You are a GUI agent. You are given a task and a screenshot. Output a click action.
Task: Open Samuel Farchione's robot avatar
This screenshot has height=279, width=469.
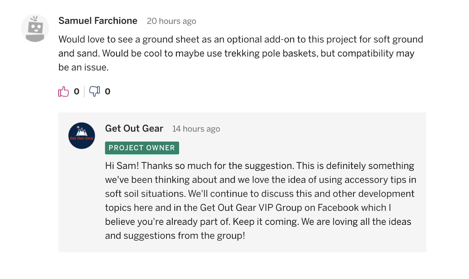pyautogui.click(x=35, y=28)
